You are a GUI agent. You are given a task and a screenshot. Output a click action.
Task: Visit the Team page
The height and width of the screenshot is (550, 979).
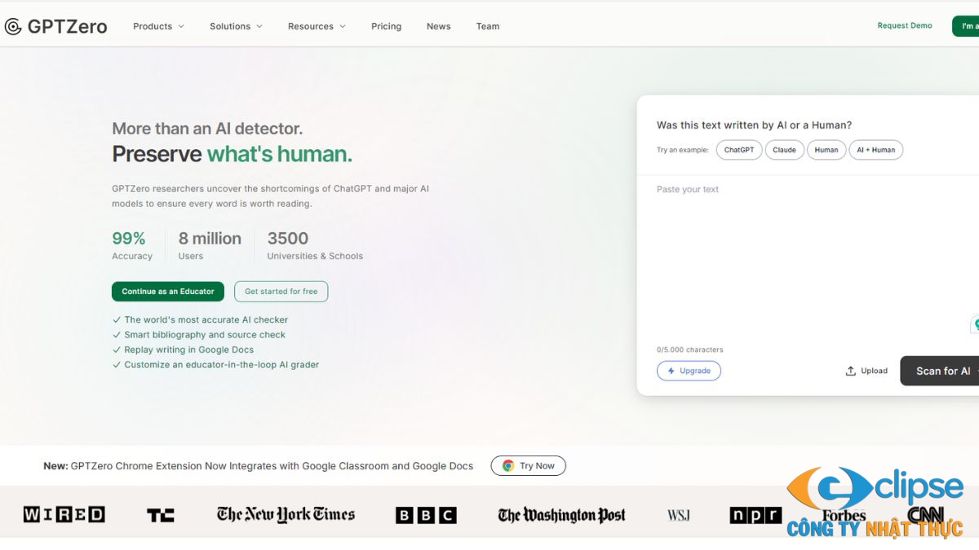[x=488, y=26]
